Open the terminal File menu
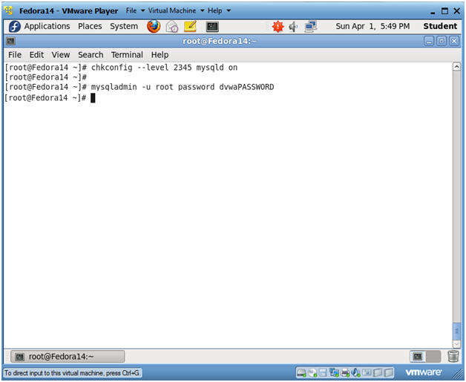 (x=15, y=55)
